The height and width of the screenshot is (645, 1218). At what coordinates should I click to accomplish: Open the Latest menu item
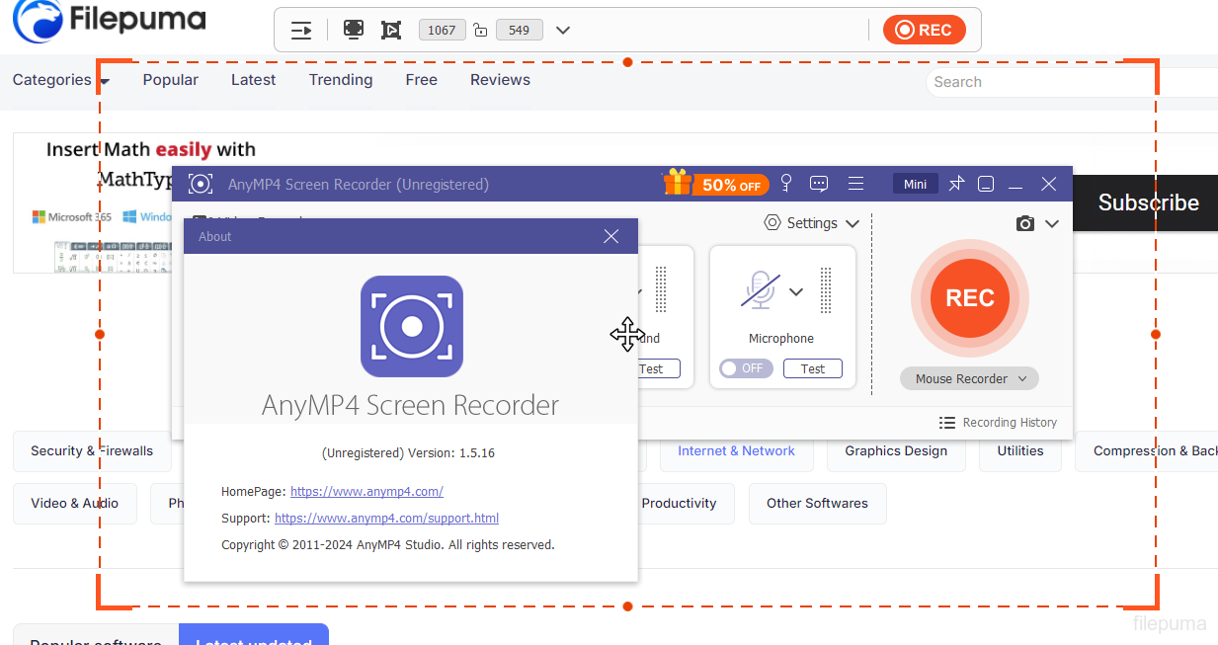[253, 80]
